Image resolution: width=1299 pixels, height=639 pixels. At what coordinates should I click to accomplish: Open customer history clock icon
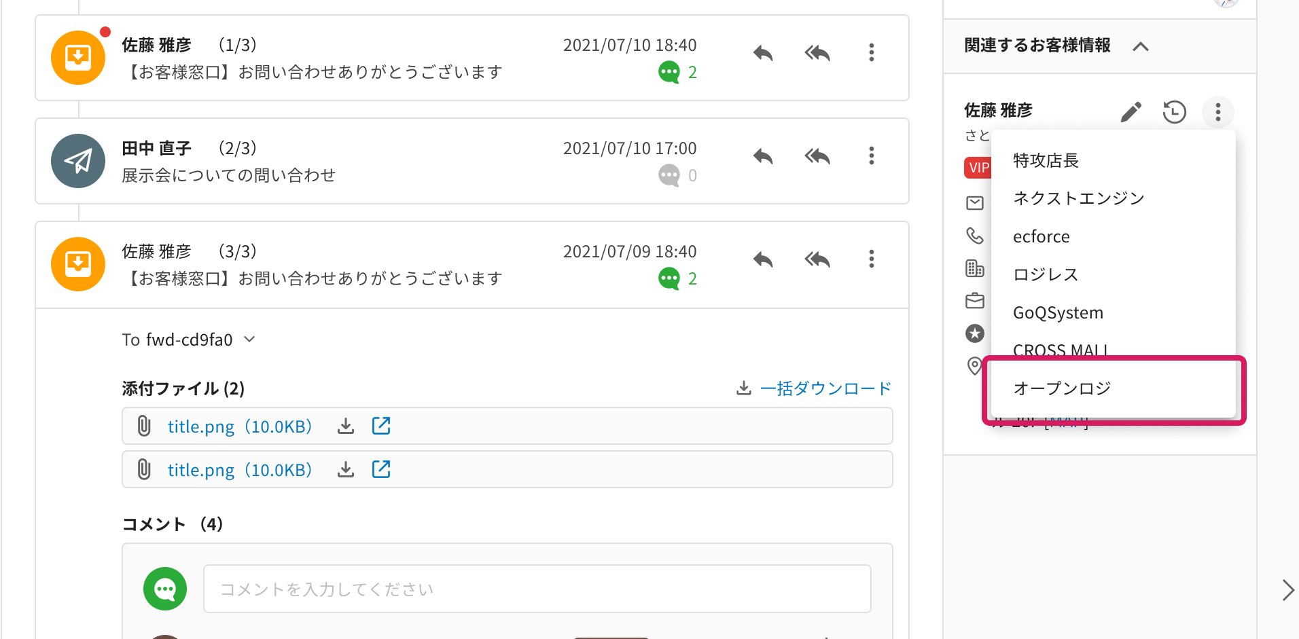[1175, 111]
